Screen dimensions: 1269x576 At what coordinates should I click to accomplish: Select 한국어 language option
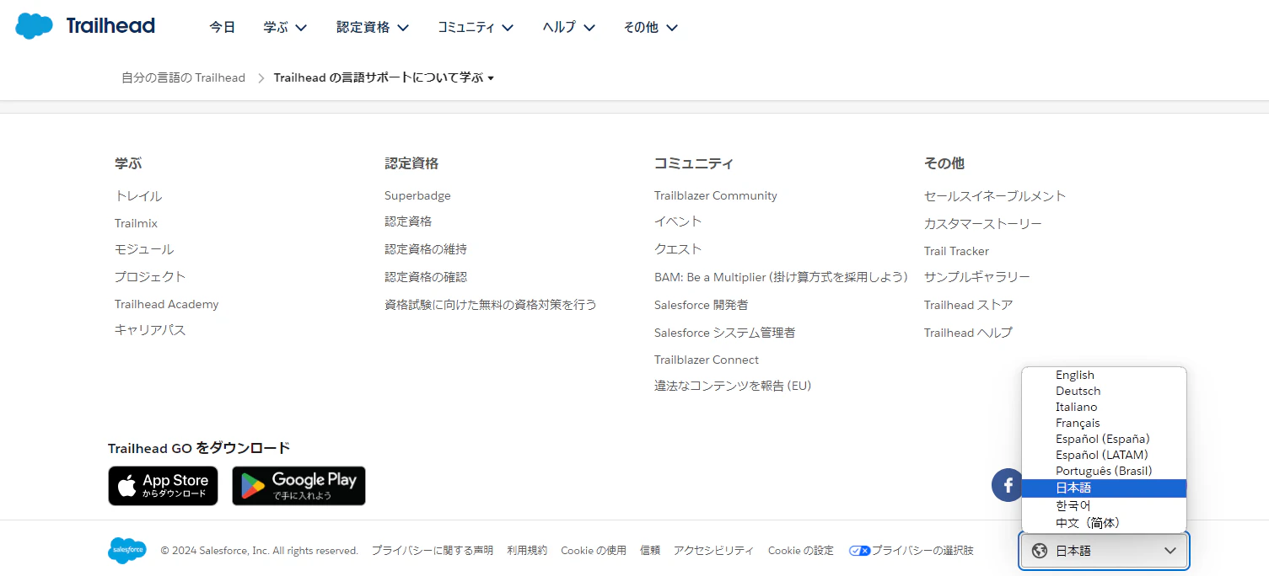(x=1104, y=505)
